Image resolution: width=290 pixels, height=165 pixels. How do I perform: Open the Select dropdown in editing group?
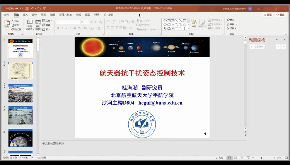232,28
